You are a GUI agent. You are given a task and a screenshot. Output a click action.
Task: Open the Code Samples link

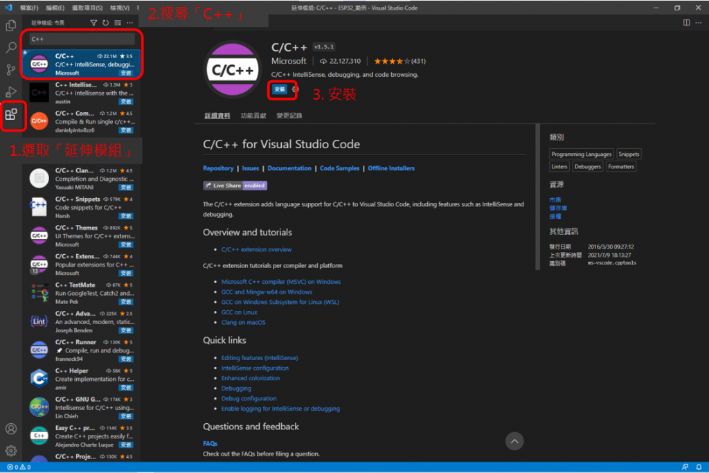click(x=339, y=168)
